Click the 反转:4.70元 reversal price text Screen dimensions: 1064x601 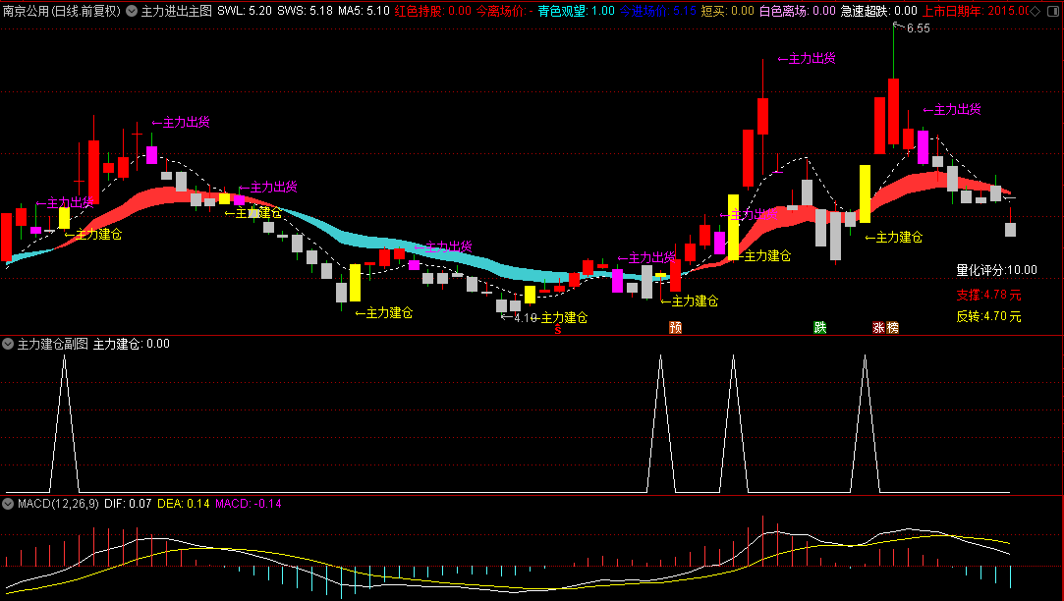[988, 316]
